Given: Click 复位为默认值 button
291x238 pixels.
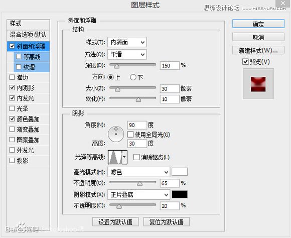Looking at the screenshot, I should pos(166,221).
